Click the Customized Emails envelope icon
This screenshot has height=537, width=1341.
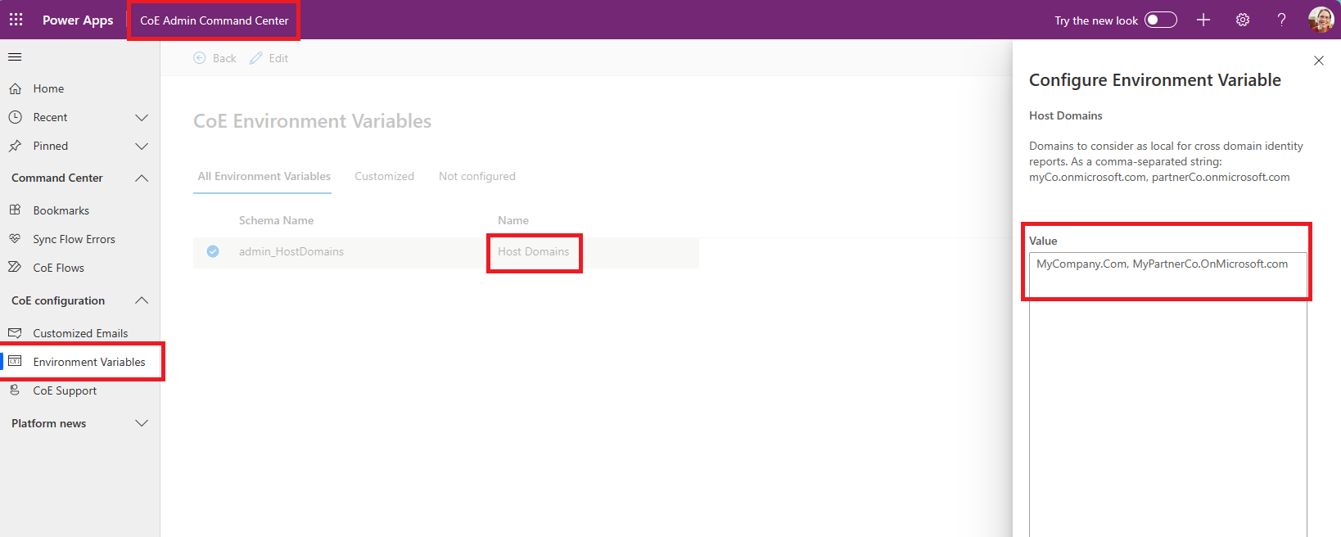(x=15, y=333)
